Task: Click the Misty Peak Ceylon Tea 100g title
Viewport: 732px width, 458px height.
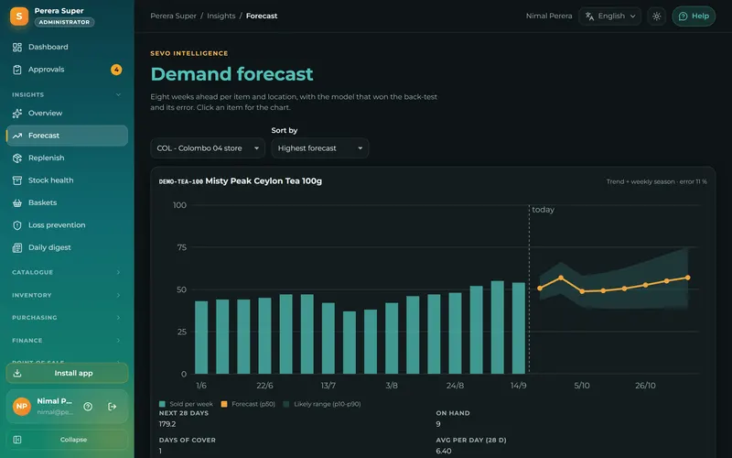Action: pyautogui.click(x=264, y=180)
